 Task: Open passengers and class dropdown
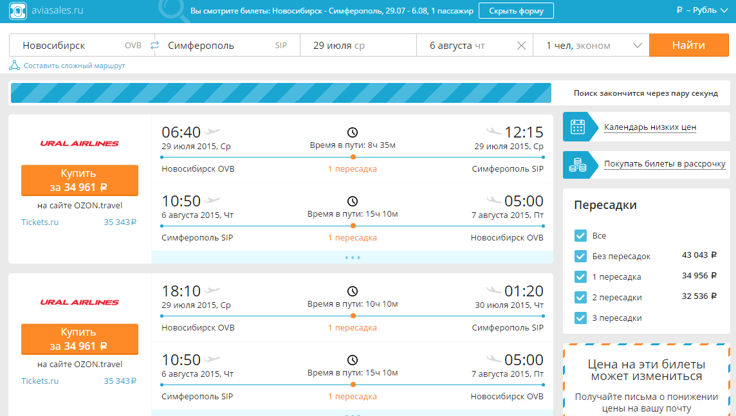[591, 46]
